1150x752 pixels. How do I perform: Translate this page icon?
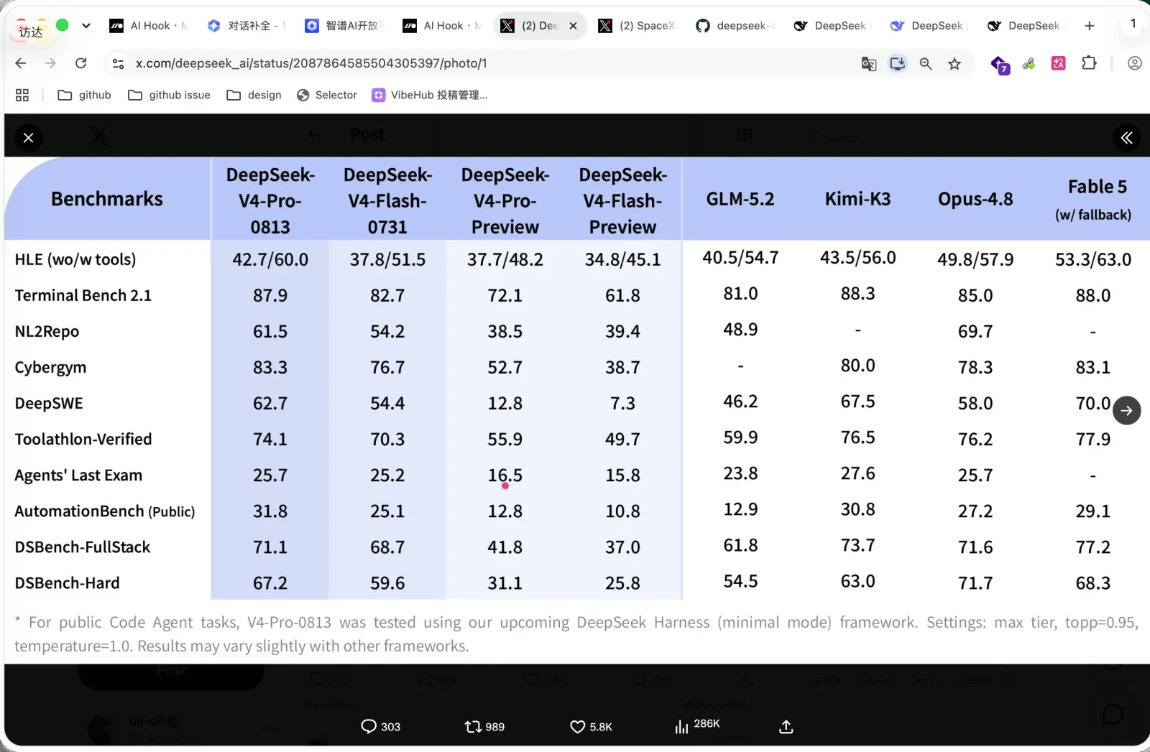coord(868,63)
